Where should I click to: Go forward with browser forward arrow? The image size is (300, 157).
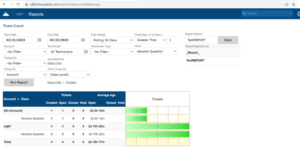pyautogui.click(x=11, y=4)
